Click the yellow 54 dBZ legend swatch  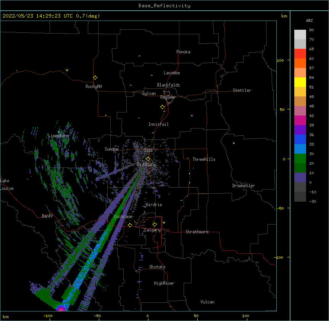pyautogui.click(x=300, y=82)
